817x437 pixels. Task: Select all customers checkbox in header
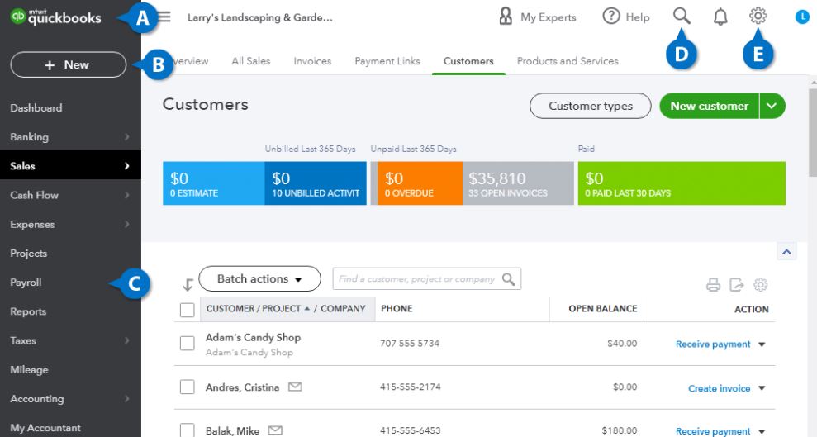(187, 310)
